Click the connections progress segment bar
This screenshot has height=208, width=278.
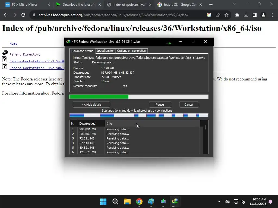point(139,115)
